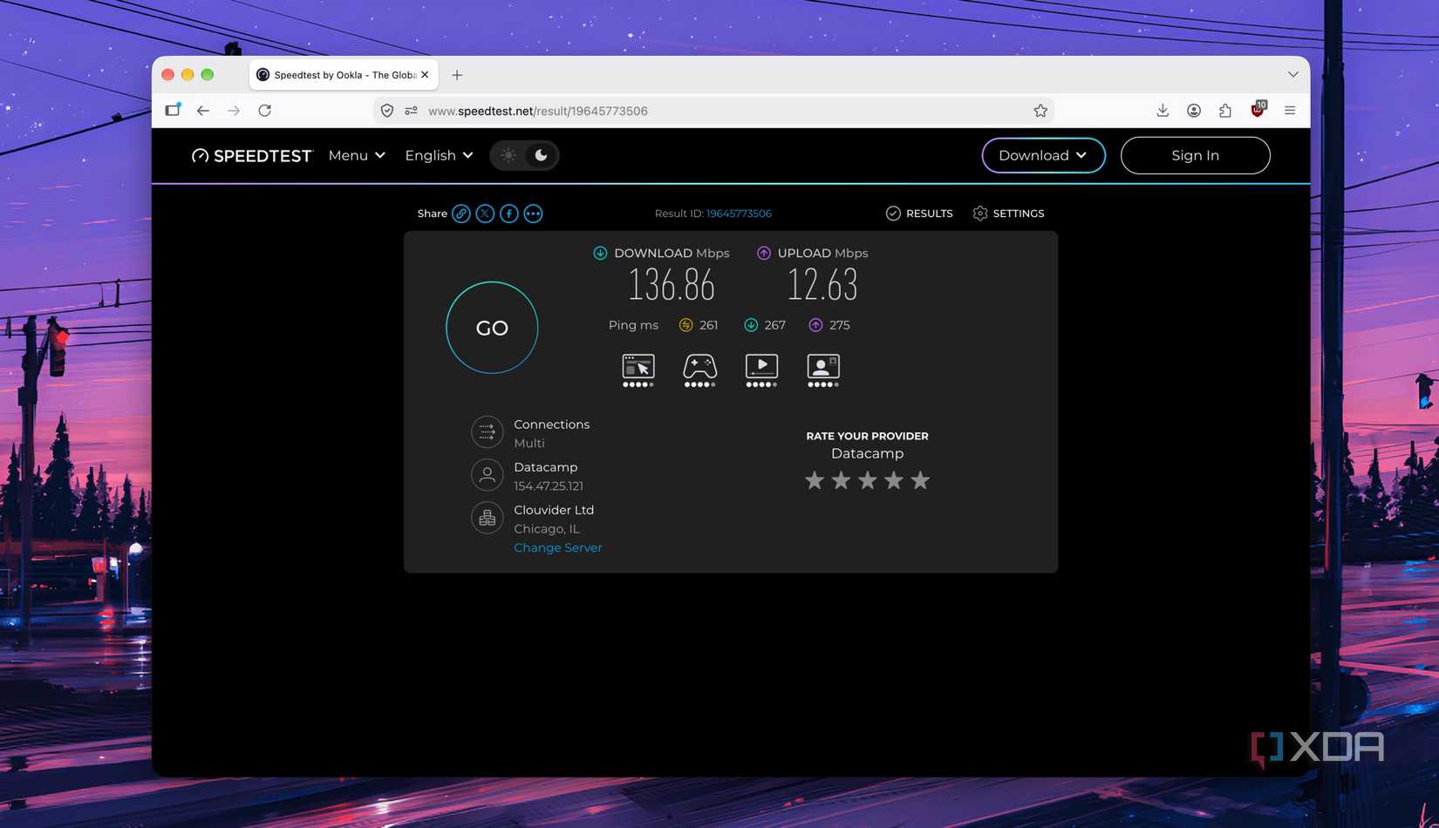1439x828 pixels.
Task: Click the web browsing rating icon
Action: (x=638, y=370)
